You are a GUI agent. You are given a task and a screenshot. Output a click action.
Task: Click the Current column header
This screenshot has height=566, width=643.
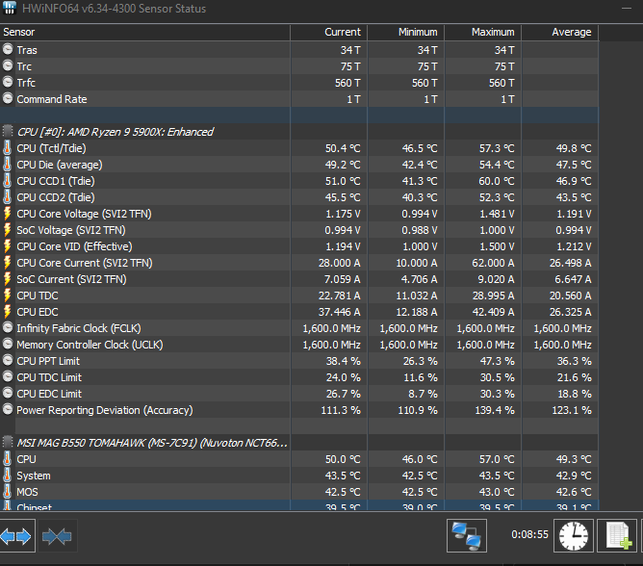328,32
